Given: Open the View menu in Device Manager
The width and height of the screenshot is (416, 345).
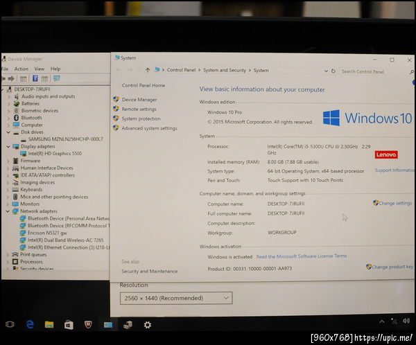Looking at the screenshot, I should [x=40, y=69].
